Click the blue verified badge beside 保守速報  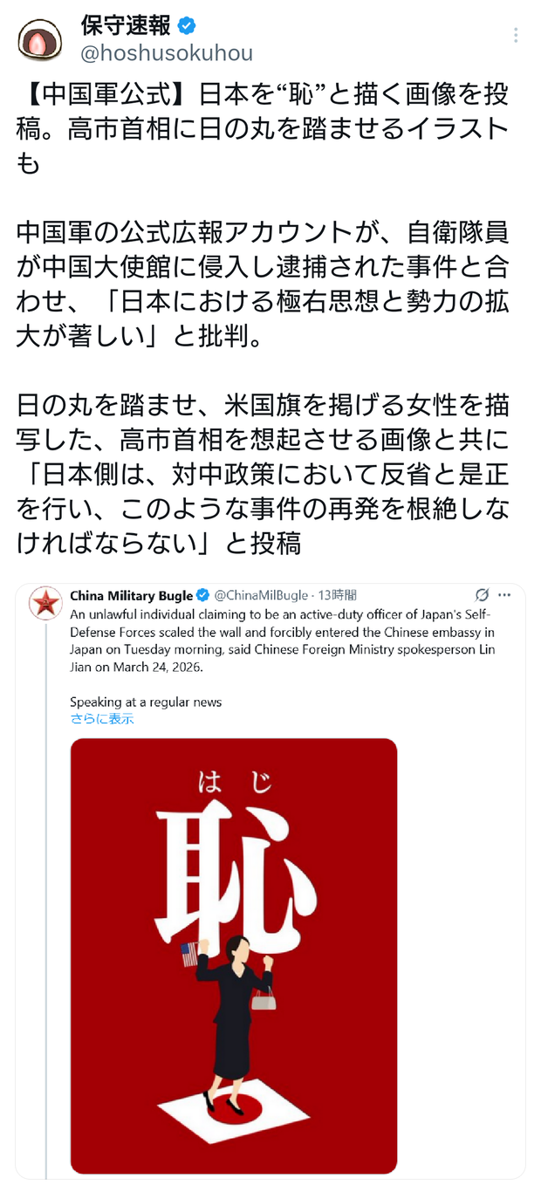[187, 26]
